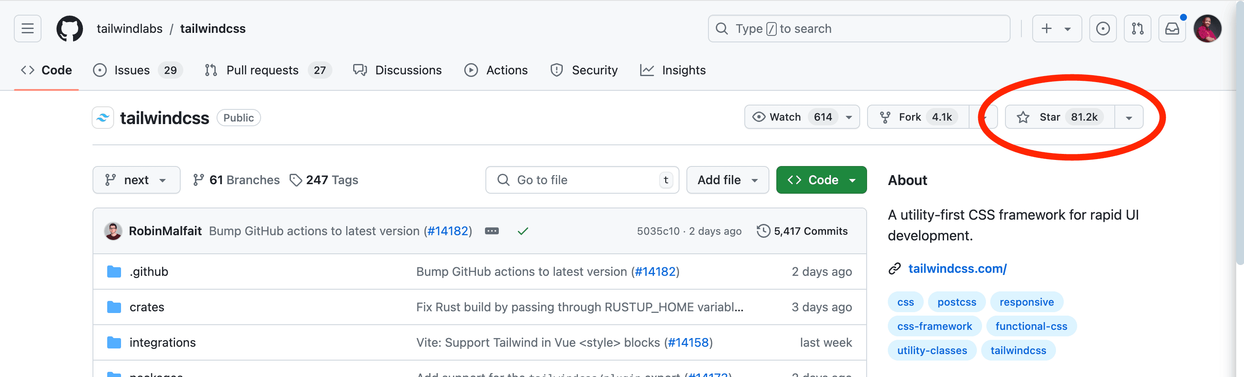Image resolution: width=1244 pixels, height=377 pixels.
Task: Open the Star count 81.2k badge
Action: pyautogui.click(x=1084, y=117)
